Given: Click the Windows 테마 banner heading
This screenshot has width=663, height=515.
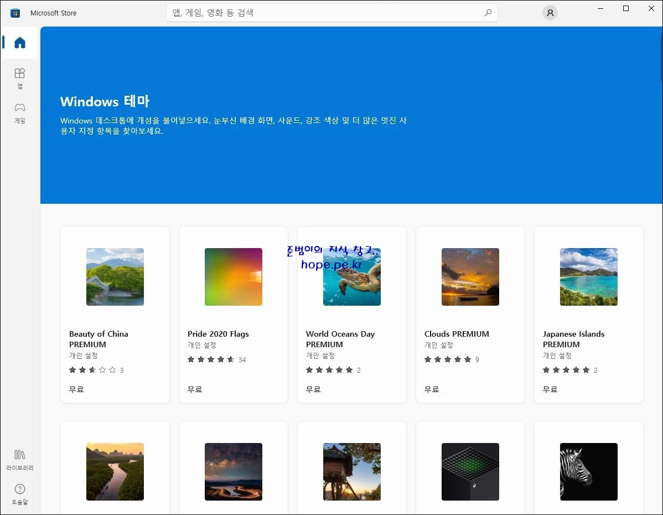Looking at the screenshot, I should tap(105, 101).
